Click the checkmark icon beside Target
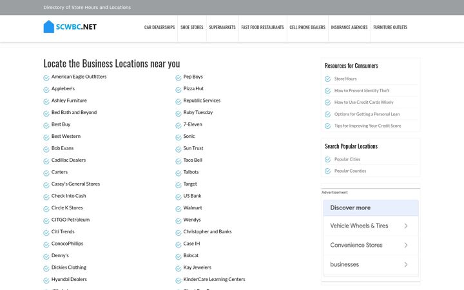Screen dimensions: 464x290 [178, 185]
